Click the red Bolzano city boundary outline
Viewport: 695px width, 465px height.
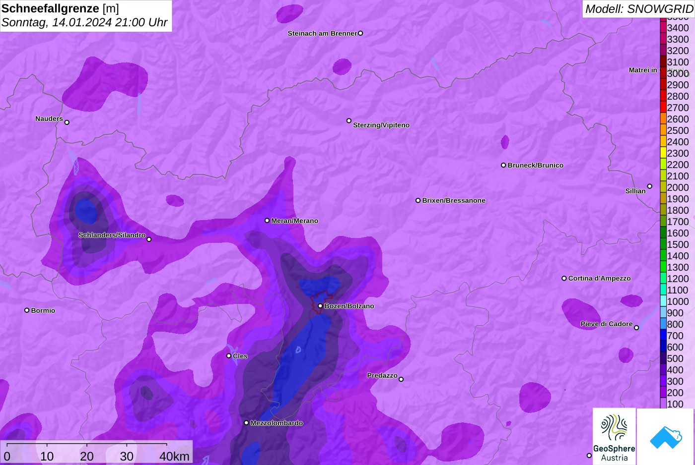[x=321, y=301]
